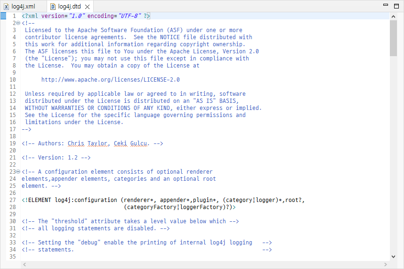The height and width of the screenshot is (269, 404).
Task: Click the 'WITHOUT WARRANTIES OR CONDITIONS' line
Action: pyautogui.click(x=143, y=108)
